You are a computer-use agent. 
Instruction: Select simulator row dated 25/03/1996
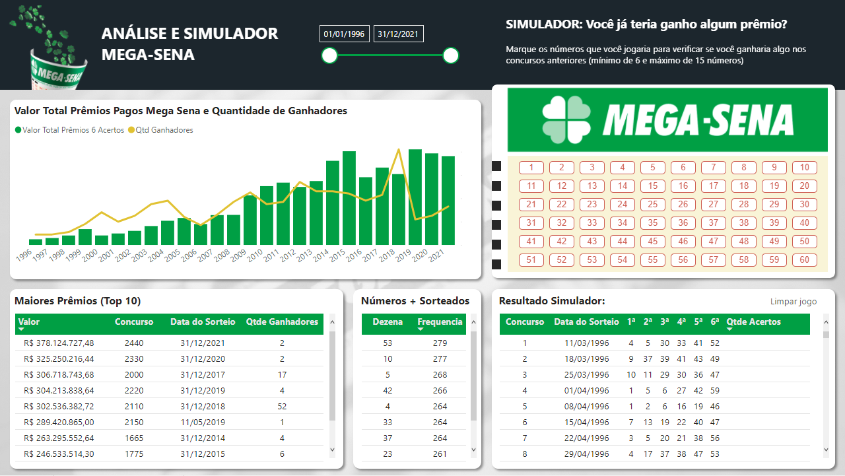[x=655, y=374]
